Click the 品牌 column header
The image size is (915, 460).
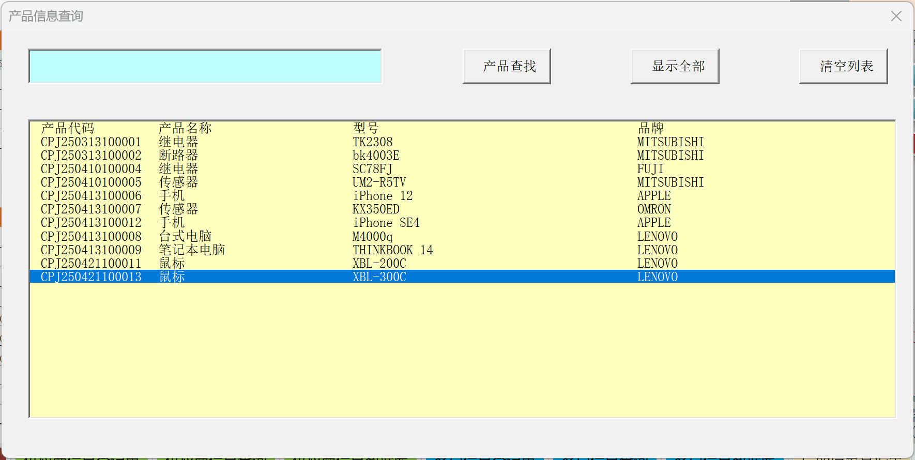pyautogui.click(x=651, y=128)
